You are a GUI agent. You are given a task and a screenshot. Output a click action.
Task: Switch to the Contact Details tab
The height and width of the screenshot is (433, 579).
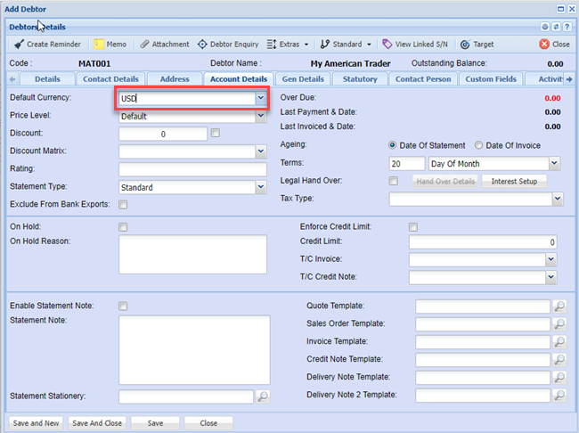(x=110, y=79)
